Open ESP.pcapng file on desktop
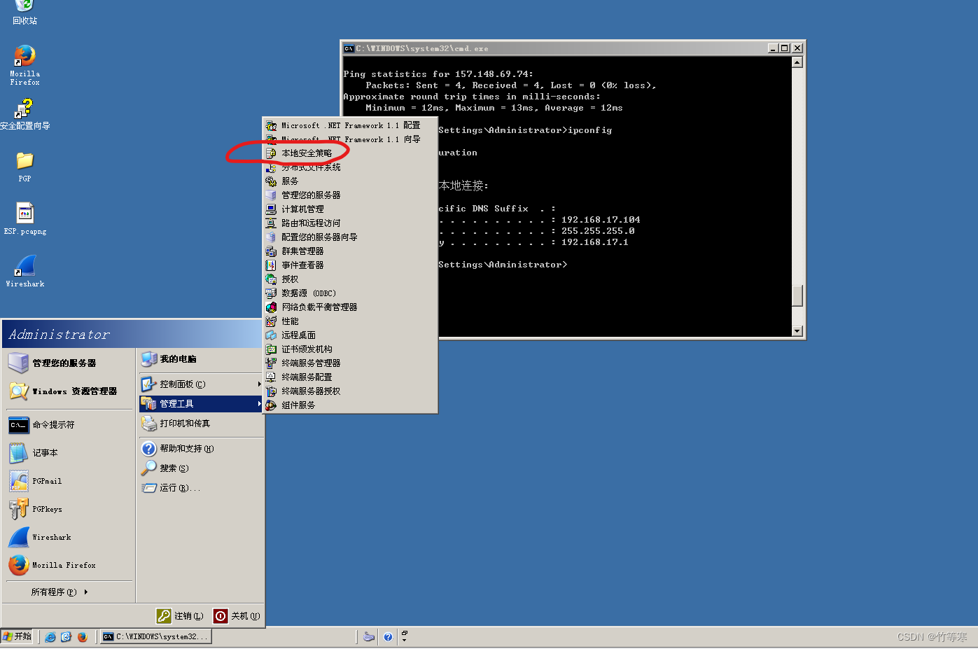Screen dimensions: 978x649 [x=25, y=219]
